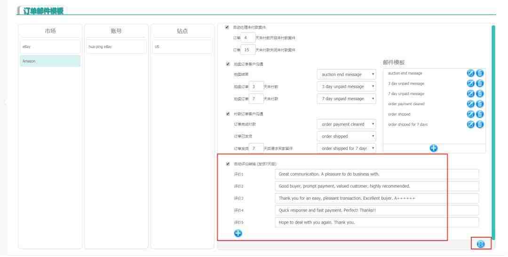
Task: Click the order days field showing 15
Action: (x=248, y=50)
